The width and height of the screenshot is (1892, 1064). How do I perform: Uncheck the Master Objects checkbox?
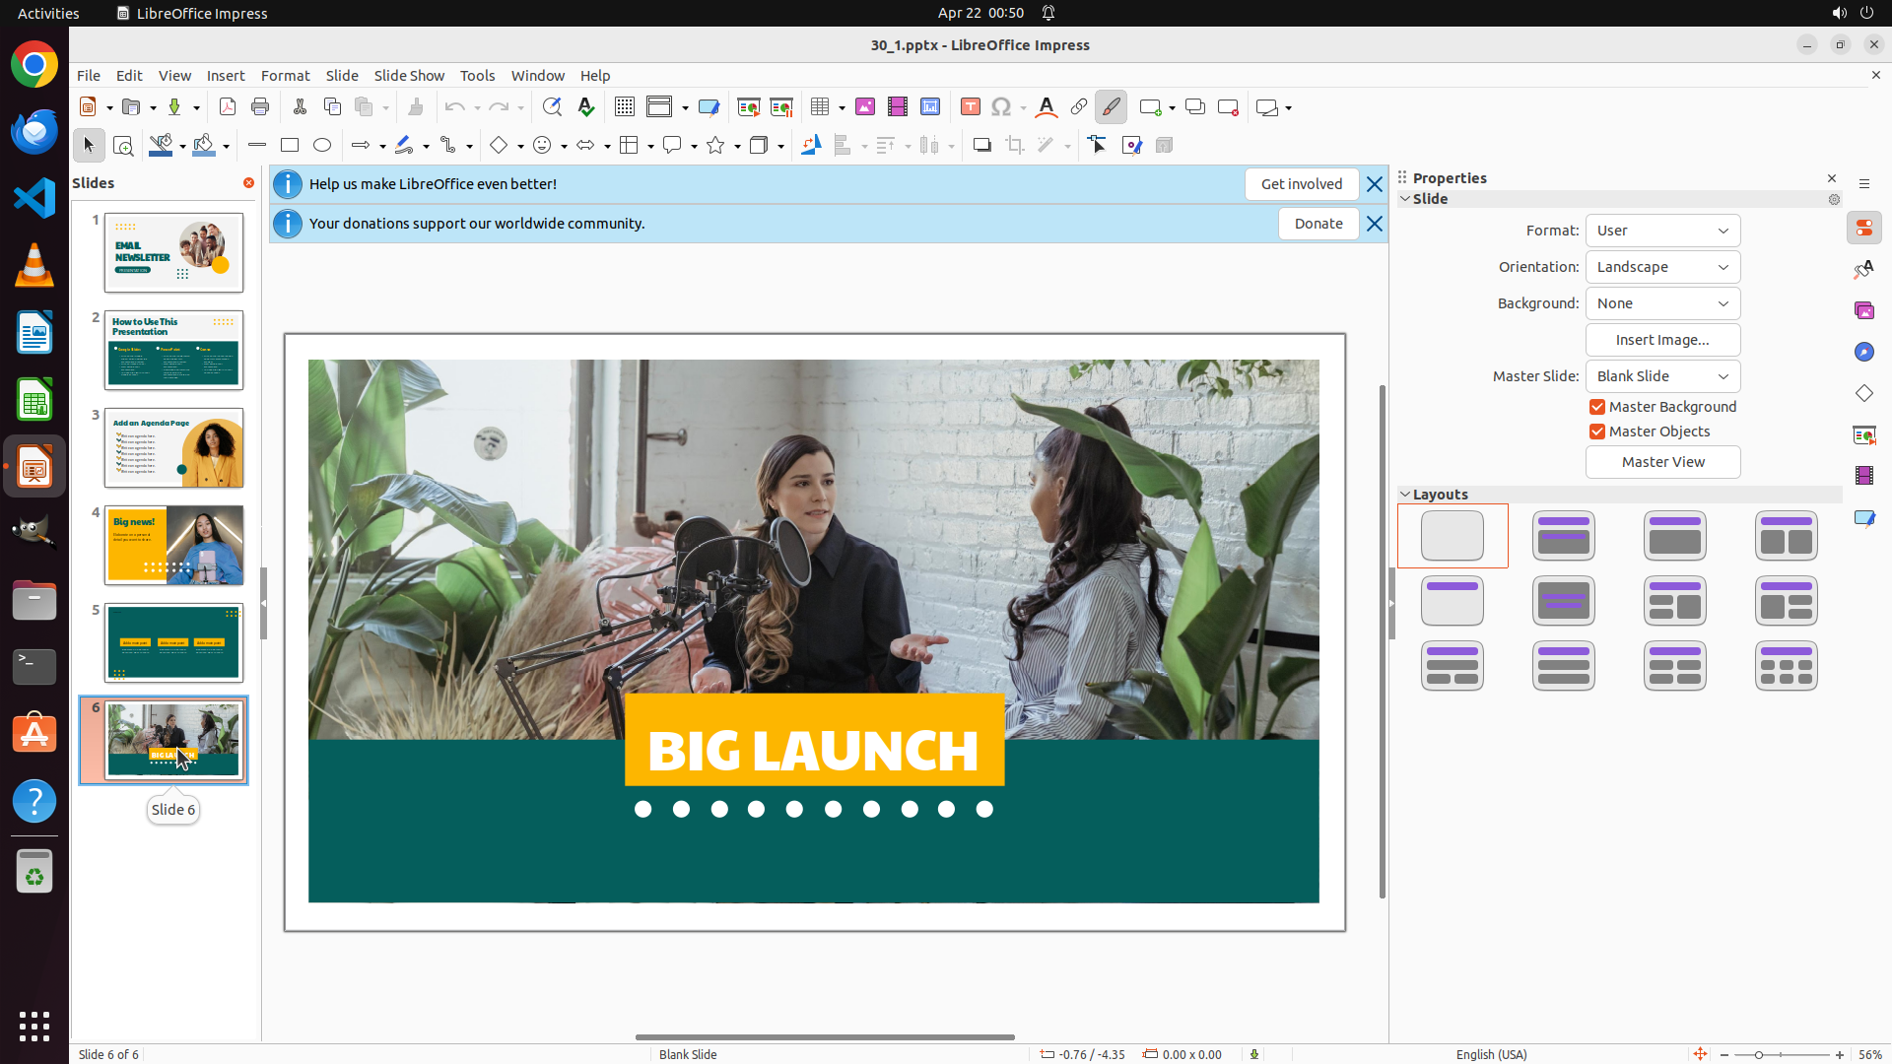tap(1597, 432)
